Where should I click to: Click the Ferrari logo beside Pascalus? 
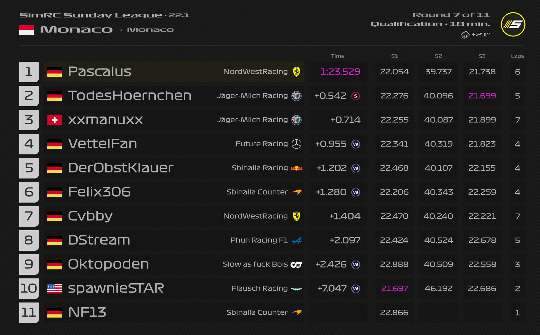[297, 72]
